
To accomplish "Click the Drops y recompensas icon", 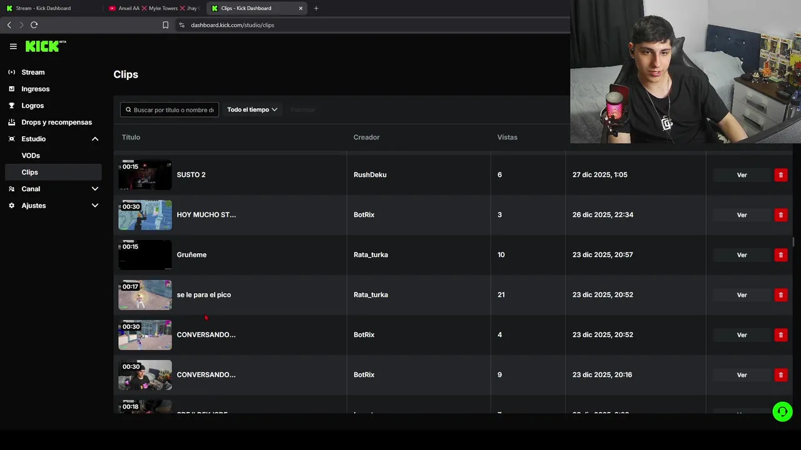I will click(x=11, y=122).
